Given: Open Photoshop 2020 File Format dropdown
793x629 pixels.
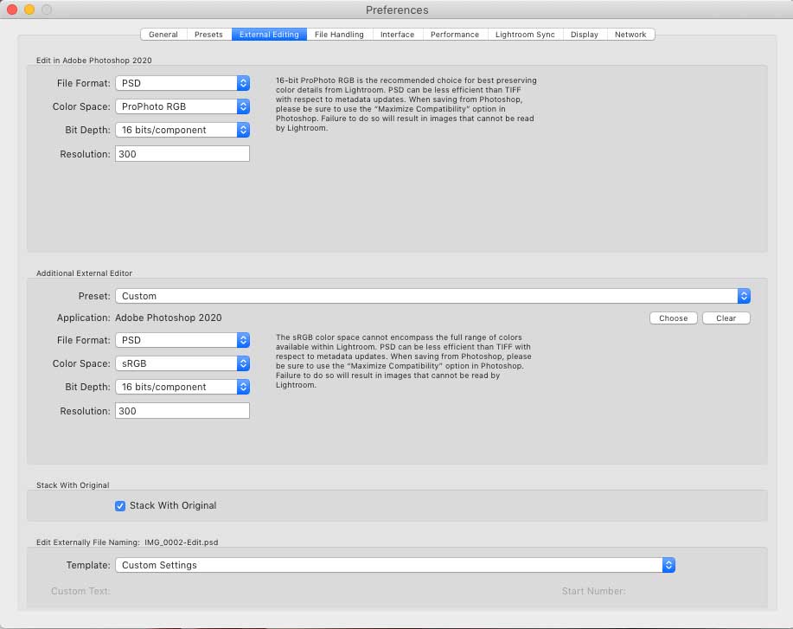Looking at the screenshot, I should 182,83.
